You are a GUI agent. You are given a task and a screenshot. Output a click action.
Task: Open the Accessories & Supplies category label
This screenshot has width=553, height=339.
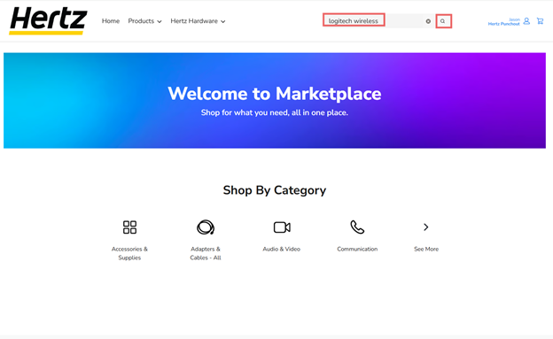tap(129, 253)
